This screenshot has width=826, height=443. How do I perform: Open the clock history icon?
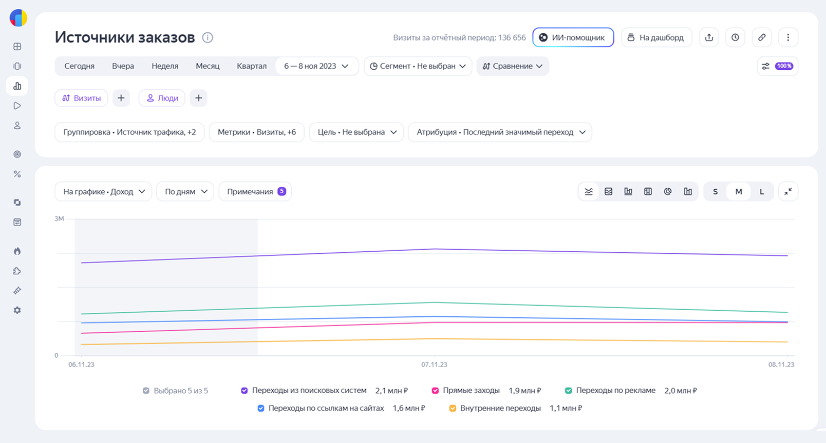pyautogui.click(x=735, y=37)
